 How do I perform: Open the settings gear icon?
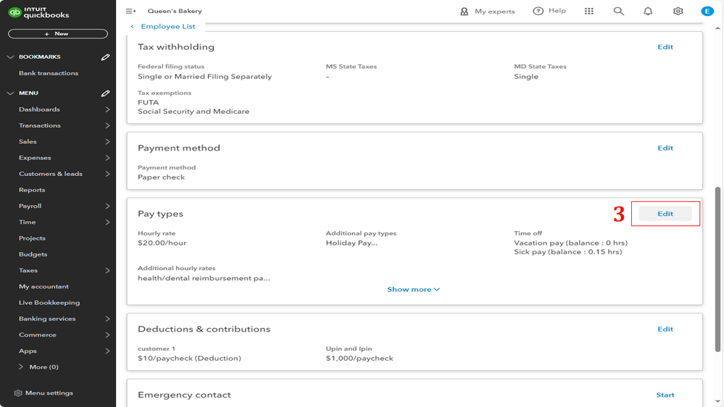point(678,12)
